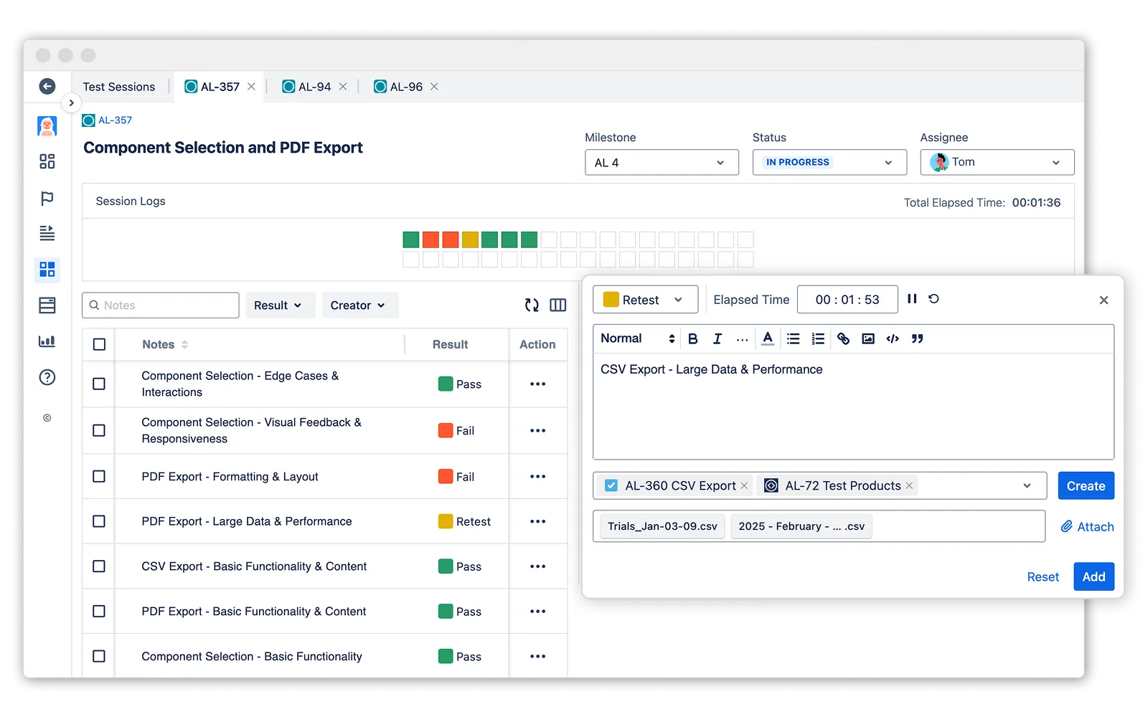Click the first green session log square
Viewport: 1148px width, 717px height.
coord(410,239)
